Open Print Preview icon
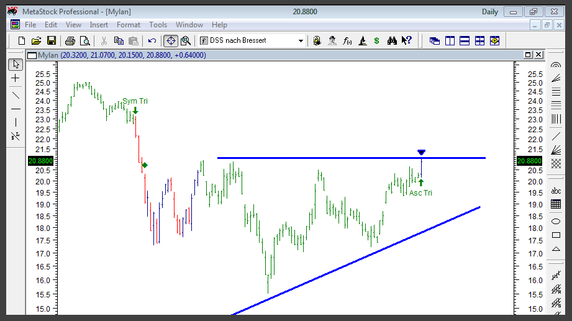This screenshot has height=321, width=572. point(84,41)
